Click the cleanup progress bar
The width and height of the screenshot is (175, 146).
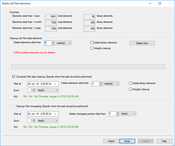pyautogui.click(x=88, y=66)
